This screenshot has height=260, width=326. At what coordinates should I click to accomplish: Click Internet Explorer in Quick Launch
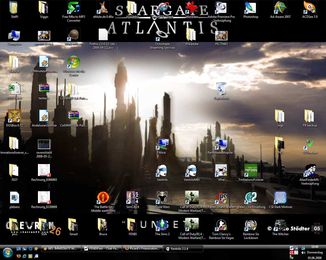(24, 256)
